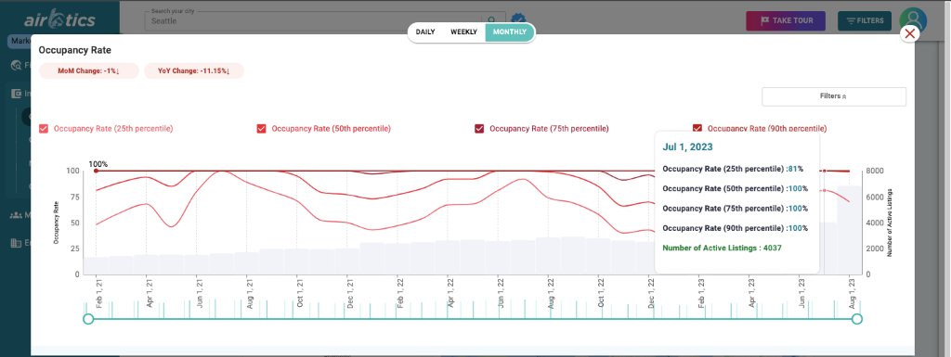Click the 50th percentile 100% tooltip row
Viewport: 951px width, 357px height.
pyautogui.click(x=736, y=188)
